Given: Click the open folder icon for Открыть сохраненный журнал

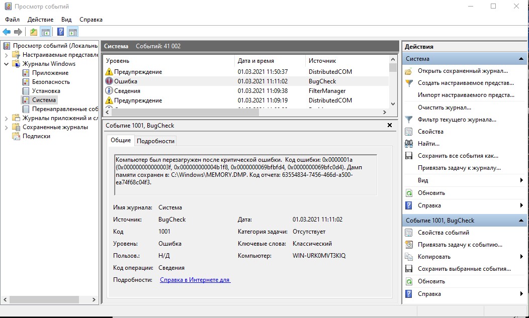Looking at the screenshot, I should click(408, 71).
